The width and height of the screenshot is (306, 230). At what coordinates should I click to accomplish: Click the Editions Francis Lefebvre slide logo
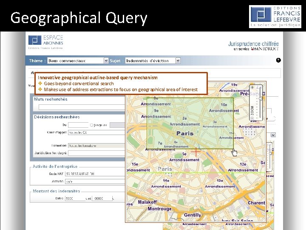pos(275,17)
